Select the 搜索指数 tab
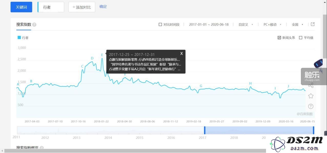This screenshot has width=327, height=153. [24, 25]
